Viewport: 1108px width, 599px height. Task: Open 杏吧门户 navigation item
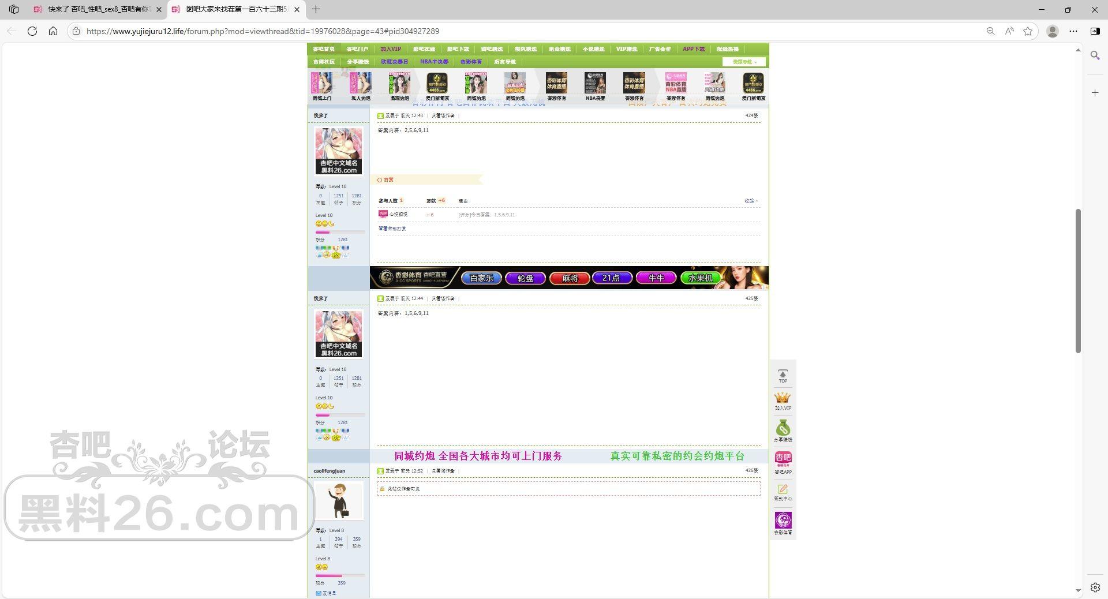(357, 49)
